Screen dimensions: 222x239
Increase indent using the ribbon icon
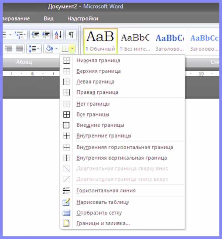(x=46, y=35)
